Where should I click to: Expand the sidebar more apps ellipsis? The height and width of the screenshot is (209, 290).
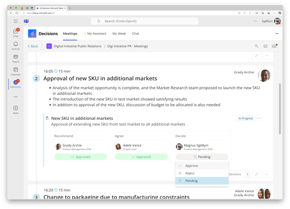(16, 97)
